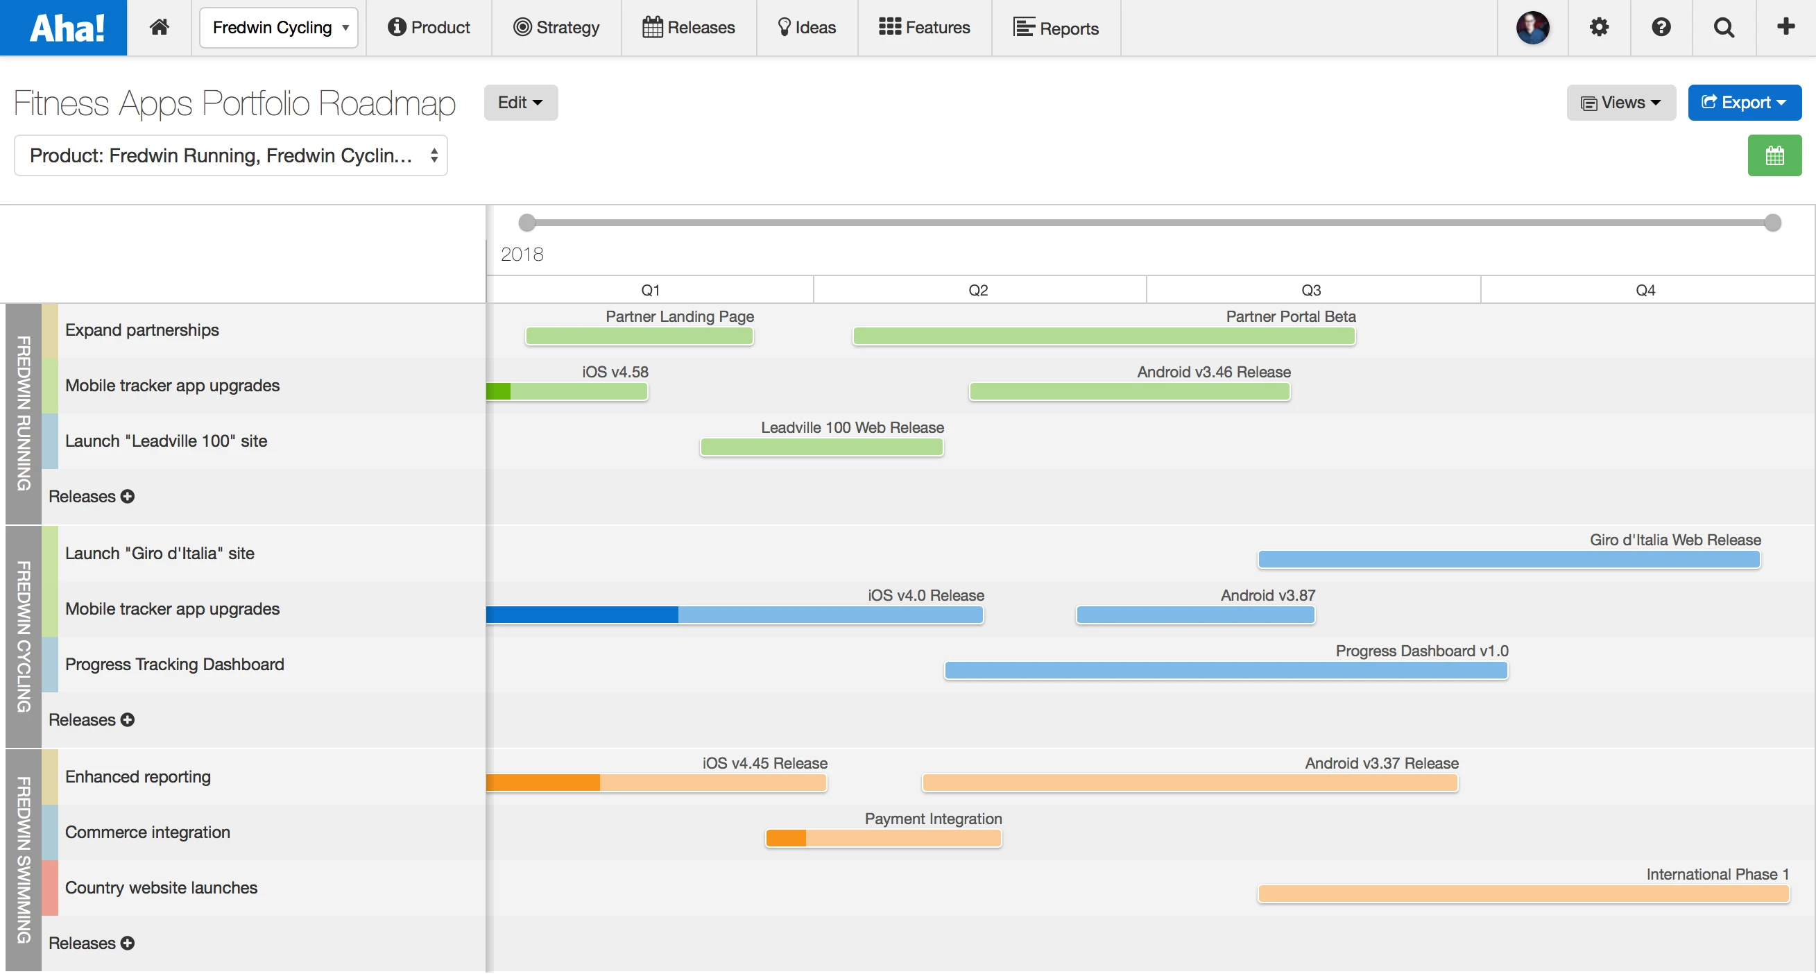
Task: Click the home icon in navbar
Action: click(x=160, y=28)
